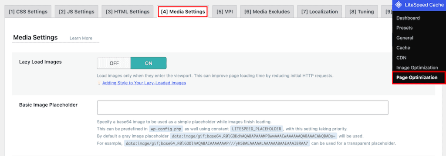Screen dimensions: 446x156
Task: Open the General menu item
Action: (x=405, y=38)
